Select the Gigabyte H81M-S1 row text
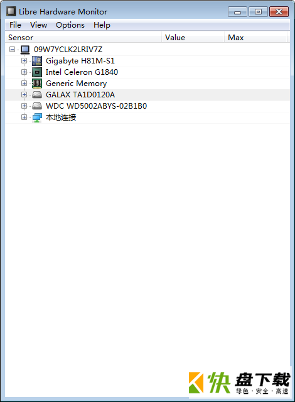This screenshot has width=295, height=402. pyautogui.click(x=80, y=61)
